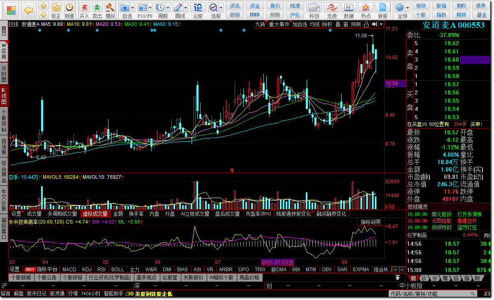Switch to the 换手率 turnover tab

pos(136,214)
